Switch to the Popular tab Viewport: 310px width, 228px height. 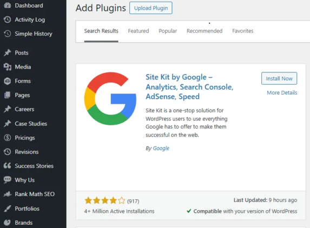(168, 31)
